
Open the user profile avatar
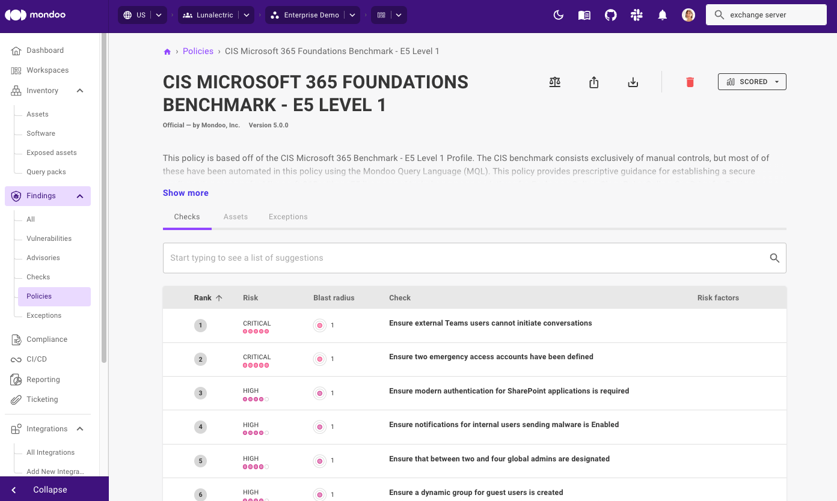click(x=688, y=14)
